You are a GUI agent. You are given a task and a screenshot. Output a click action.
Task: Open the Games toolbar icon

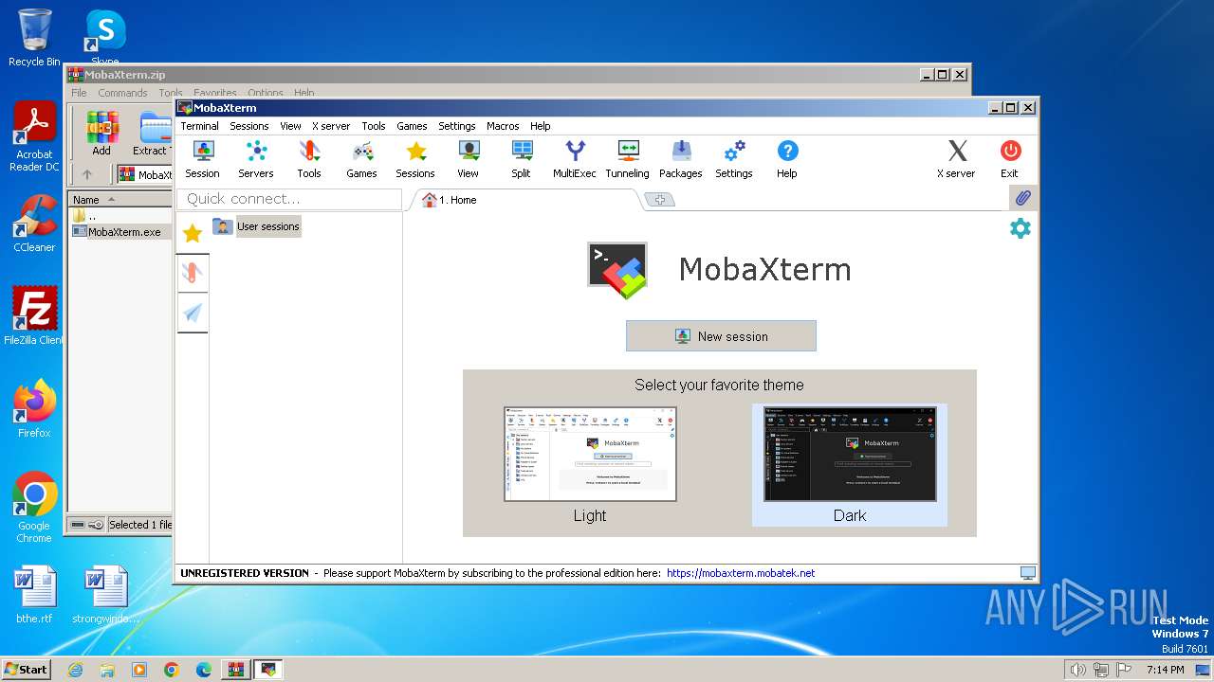pyautogui.click(x=362, y=158)
